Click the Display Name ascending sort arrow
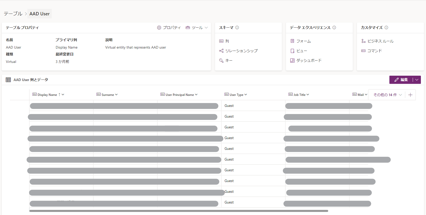The width and height of the screenshot is (426, 215). 59,95
